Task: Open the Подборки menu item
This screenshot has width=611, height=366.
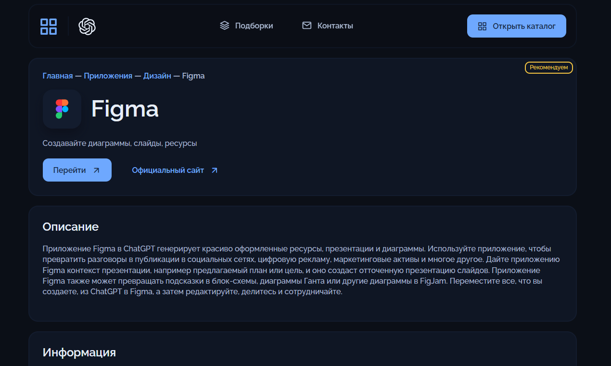Action: click(246, 26)
